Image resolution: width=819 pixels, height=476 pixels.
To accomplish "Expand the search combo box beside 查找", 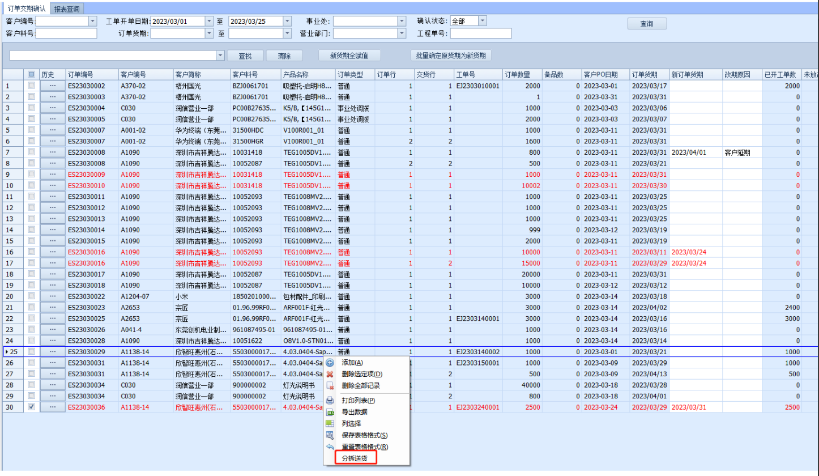I will [x=221, y=56].
